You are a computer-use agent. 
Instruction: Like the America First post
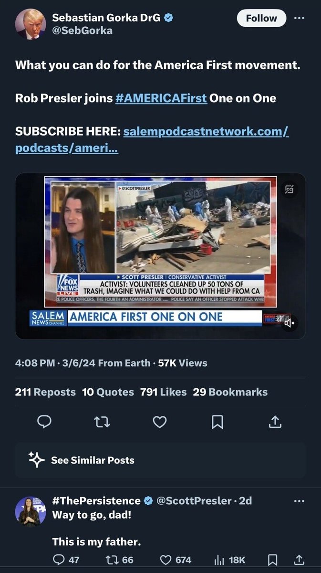tap(160, 422)
